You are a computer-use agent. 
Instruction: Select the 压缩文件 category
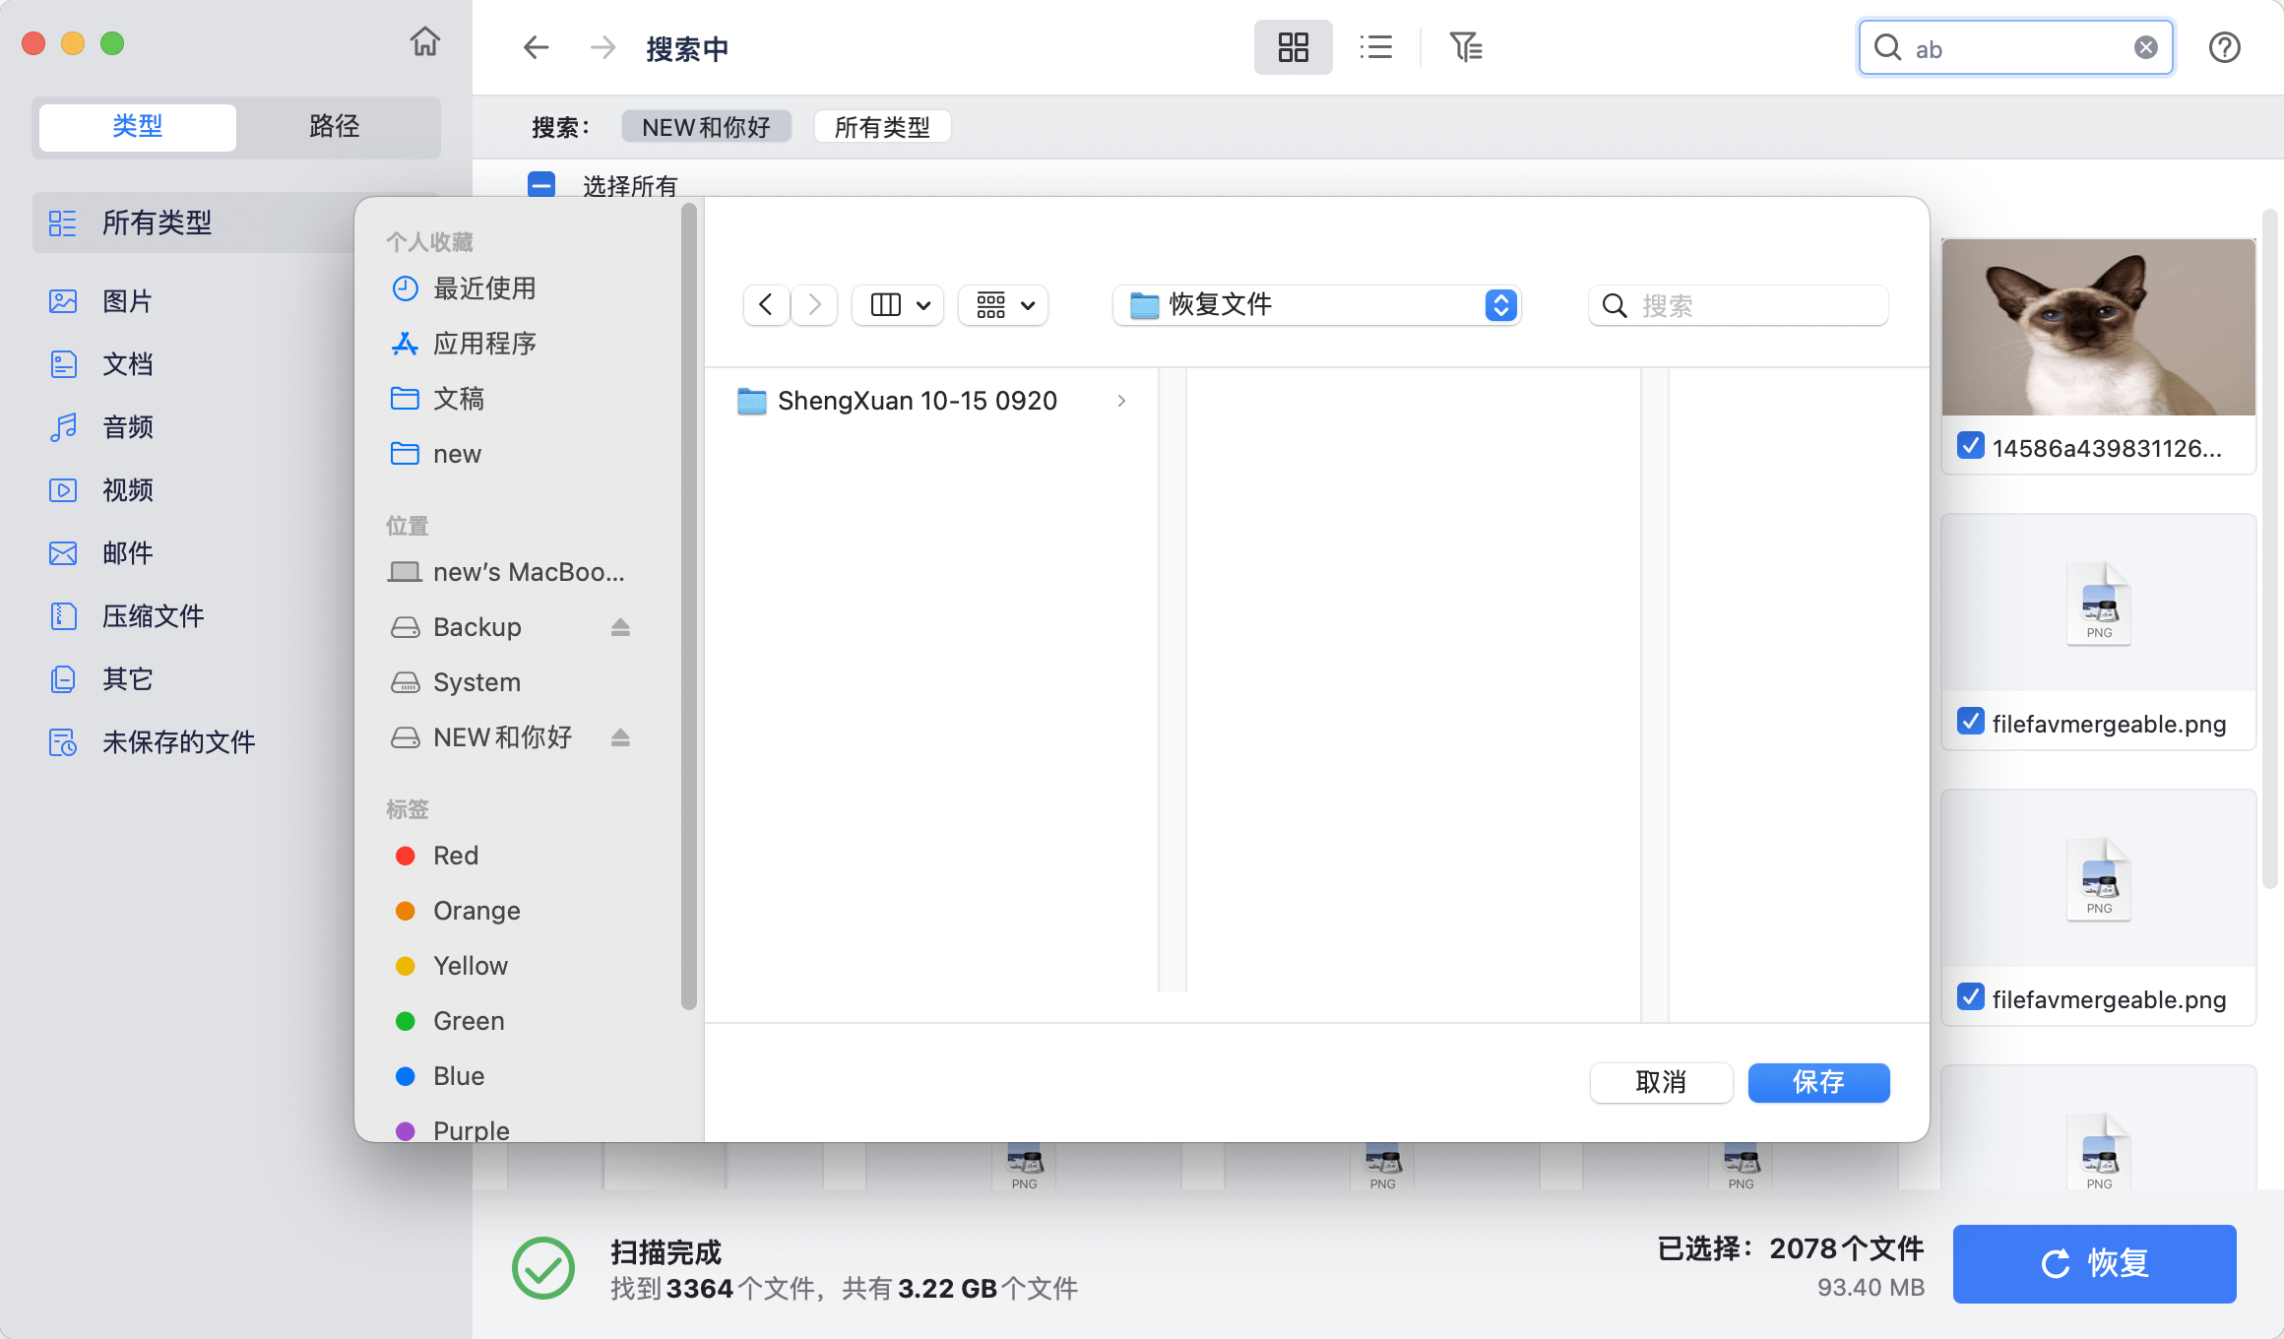click(152, 615)
